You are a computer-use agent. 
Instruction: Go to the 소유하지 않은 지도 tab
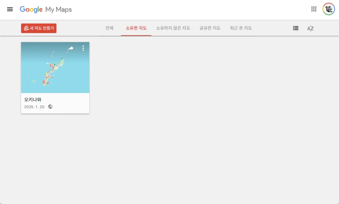click(x=173, y=28)
